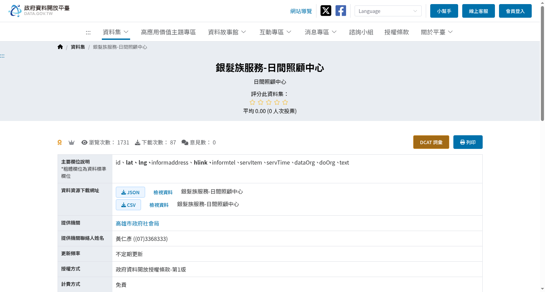Rate dataset with the third star

click(269, 102)
